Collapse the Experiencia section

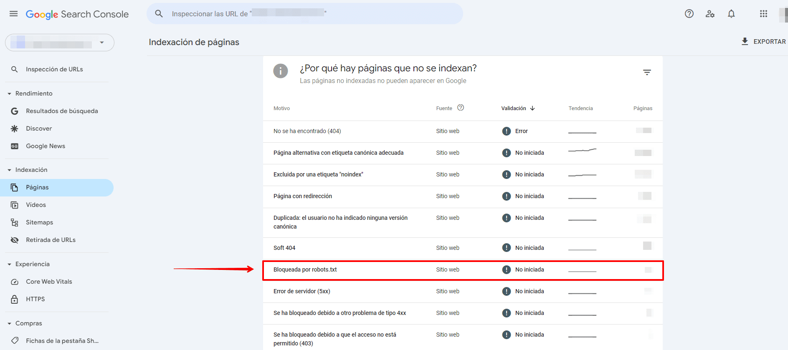click(x=9, y=264)
